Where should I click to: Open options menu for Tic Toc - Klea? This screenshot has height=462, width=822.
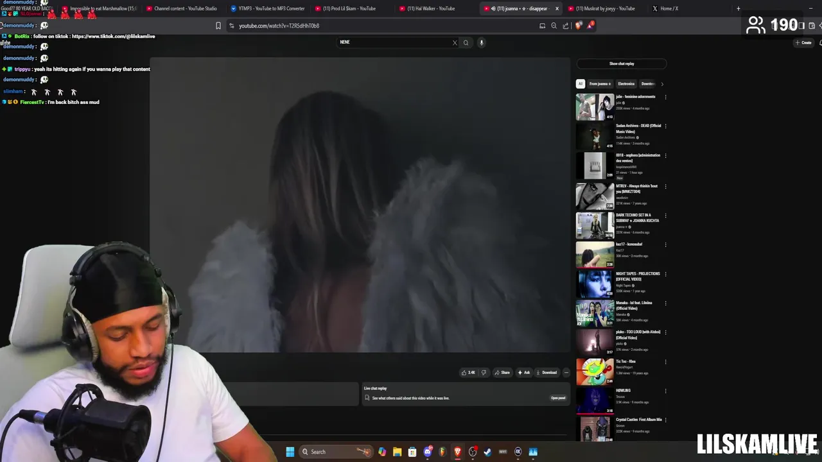(x=665, y=362)
